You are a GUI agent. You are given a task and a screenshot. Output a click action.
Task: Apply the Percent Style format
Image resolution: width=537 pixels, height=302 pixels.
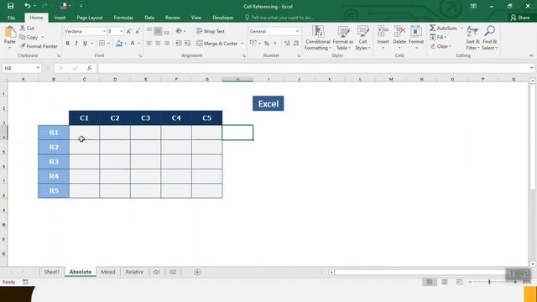pyautogui.click(x=267, y=44)
